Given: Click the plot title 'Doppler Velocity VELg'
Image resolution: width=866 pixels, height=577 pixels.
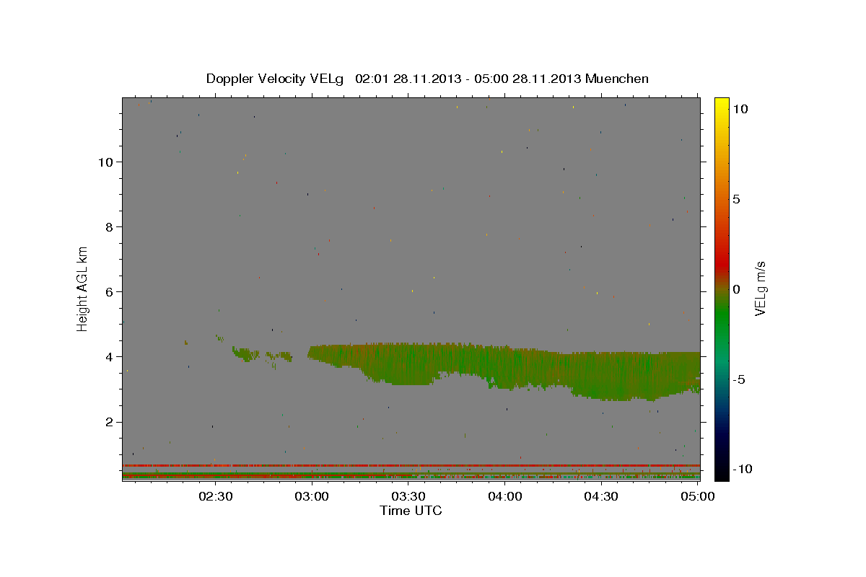Looking at the screenshot, I should click(275, 79).
